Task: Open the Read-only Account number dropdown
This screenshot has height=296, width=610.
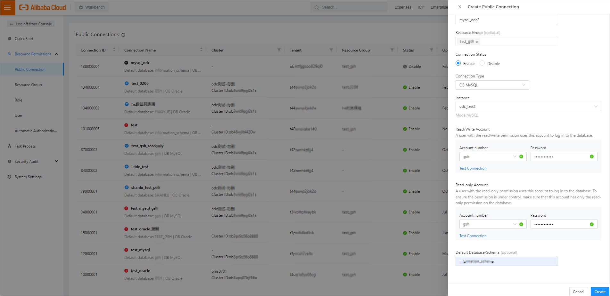Action: pyautogui.click(x=493, y=224)
